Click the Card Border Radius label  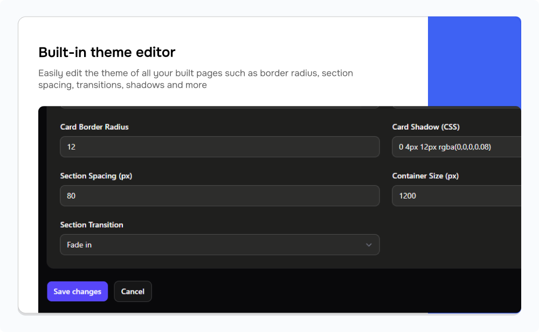[x=94, y=127]
